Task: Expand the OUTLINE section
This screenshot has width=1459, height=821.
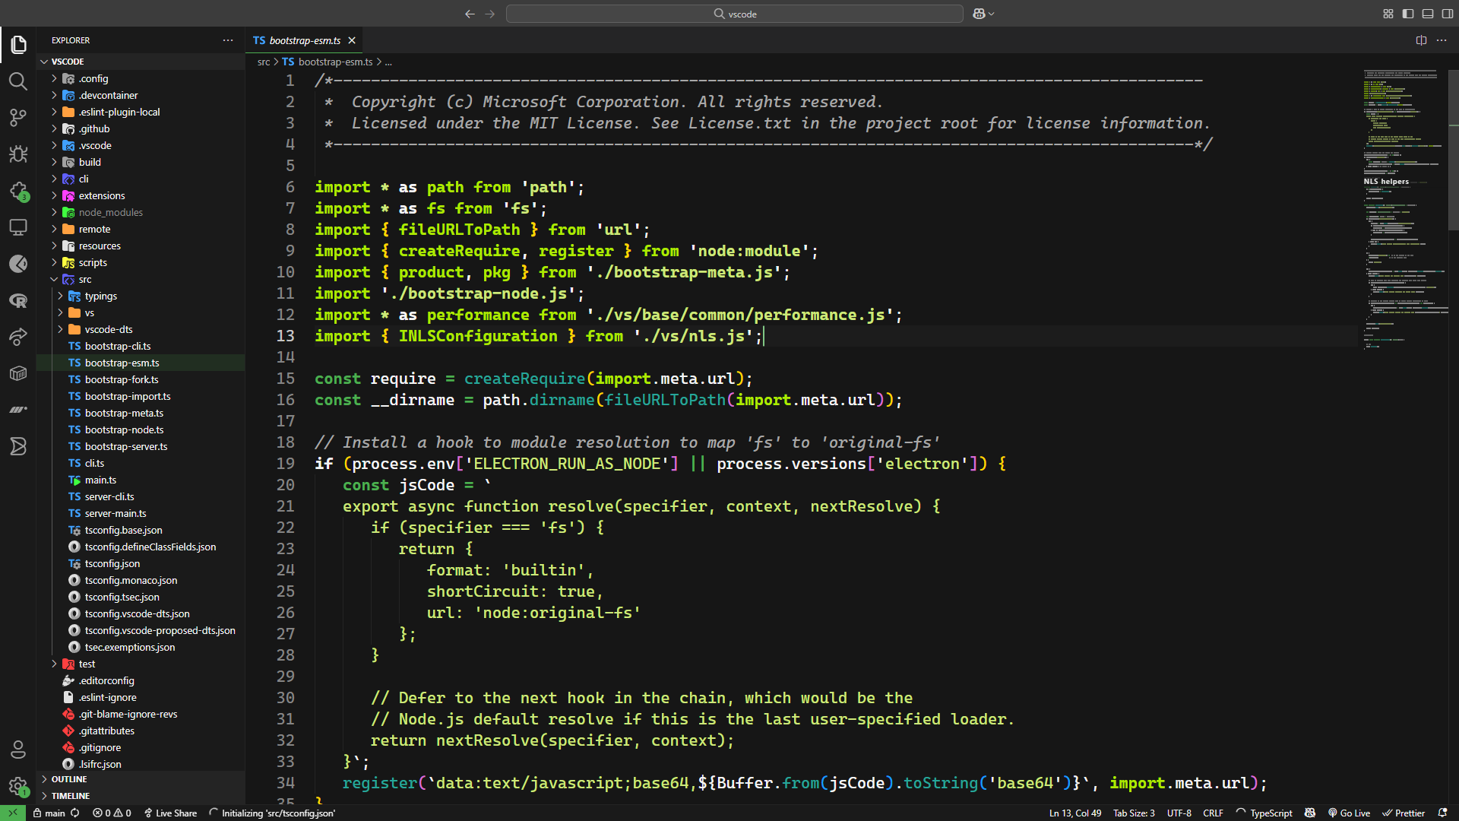Action: (69, 779)
